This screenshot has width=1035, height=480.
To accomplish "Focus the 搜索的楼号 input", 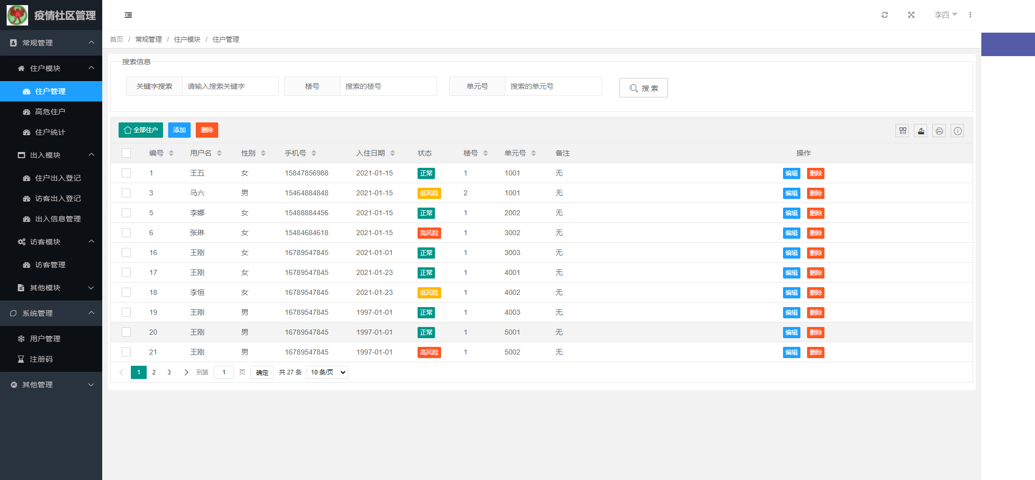I will [388, 86].
